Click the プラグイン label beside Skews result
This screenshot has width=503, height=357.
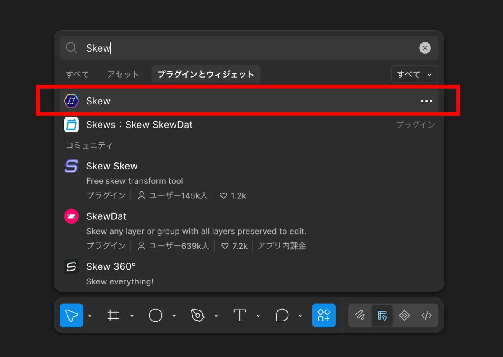415,125
